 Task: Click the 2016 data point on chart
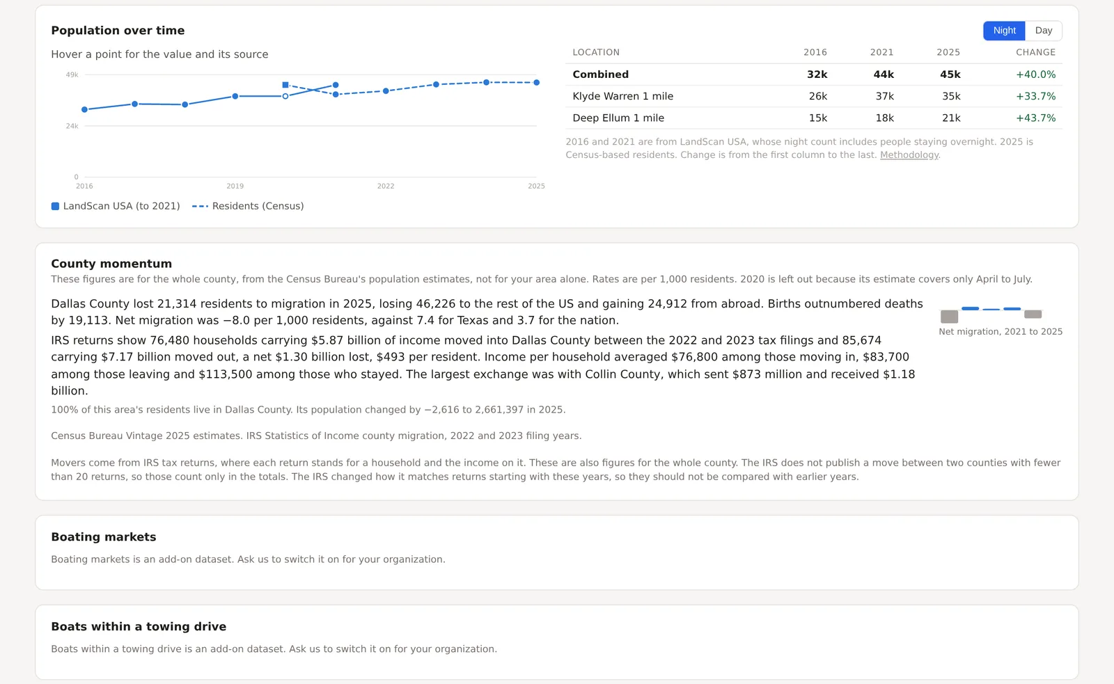click(x=84, y=109)
